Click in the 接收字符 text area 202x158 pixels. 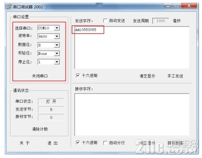[132, 115]
